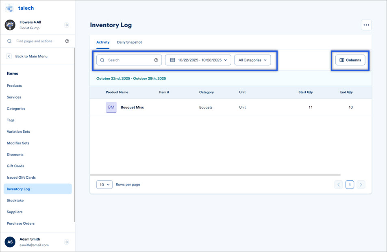Open Suppliers in the sidebar
The height and width of the screenshot is (252, 387).
15,212
